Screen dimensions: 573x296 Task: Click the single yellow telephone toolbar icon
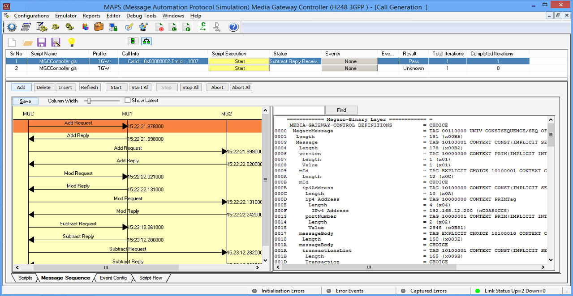[56, 27]
